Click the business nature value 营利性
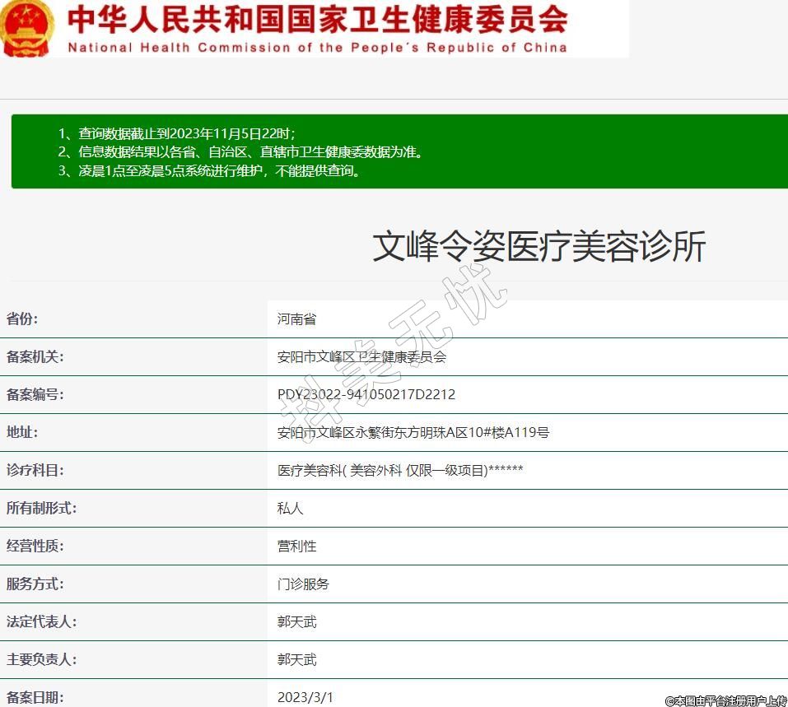 [x=296, y=547]
